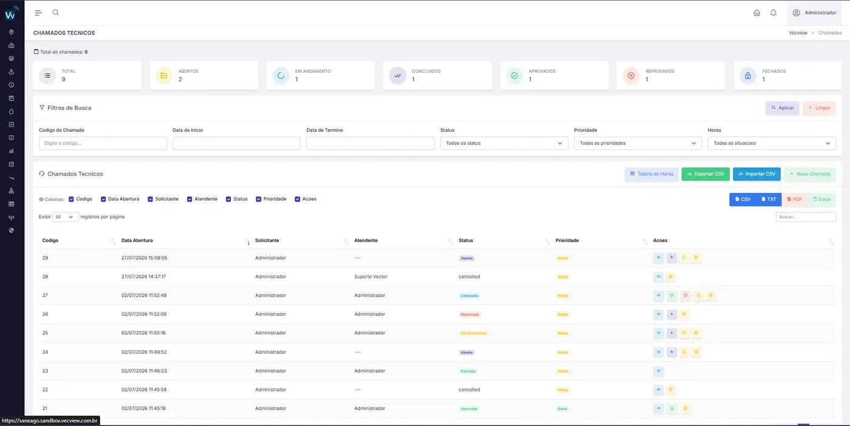
Task: Sort table by Data Abertura column
Action: coord(185,241)
